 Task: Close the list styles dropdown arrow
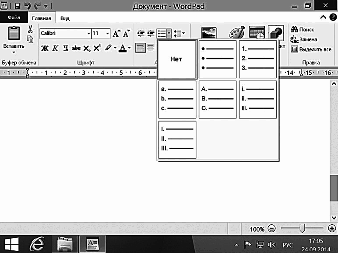click(169, 34)
